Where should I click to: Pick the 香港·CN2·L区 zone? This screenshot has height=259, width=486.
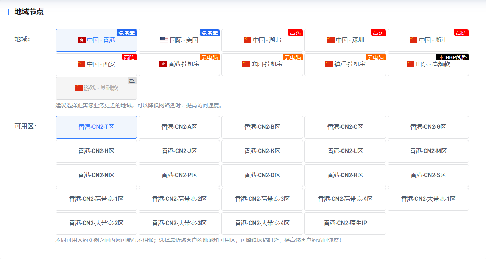pyautogui.click(x=345, y=151)
